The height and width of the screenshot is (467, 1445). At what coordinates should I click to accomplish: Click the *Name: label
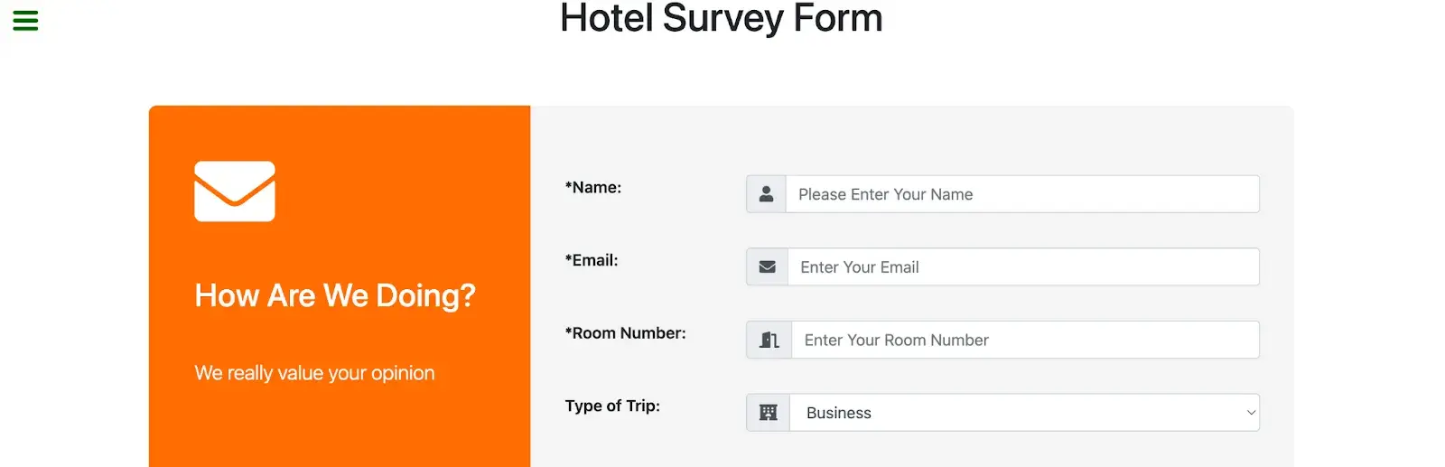pyautogui.click(x=593, y=188)
